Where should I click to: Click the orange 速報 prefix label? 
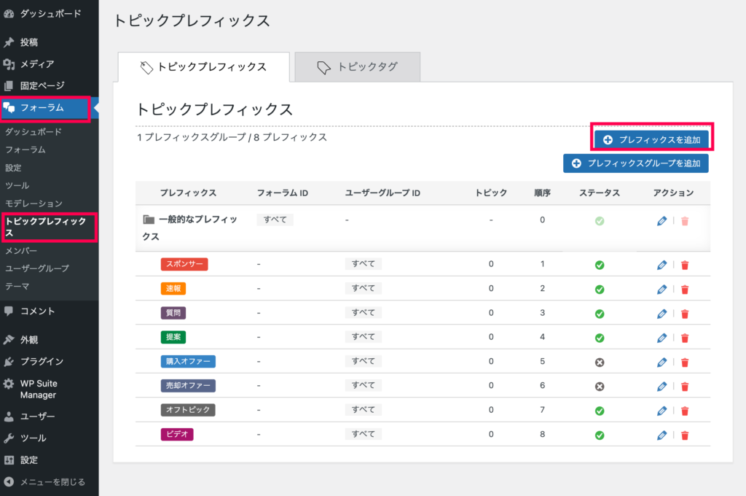(173, 289)
